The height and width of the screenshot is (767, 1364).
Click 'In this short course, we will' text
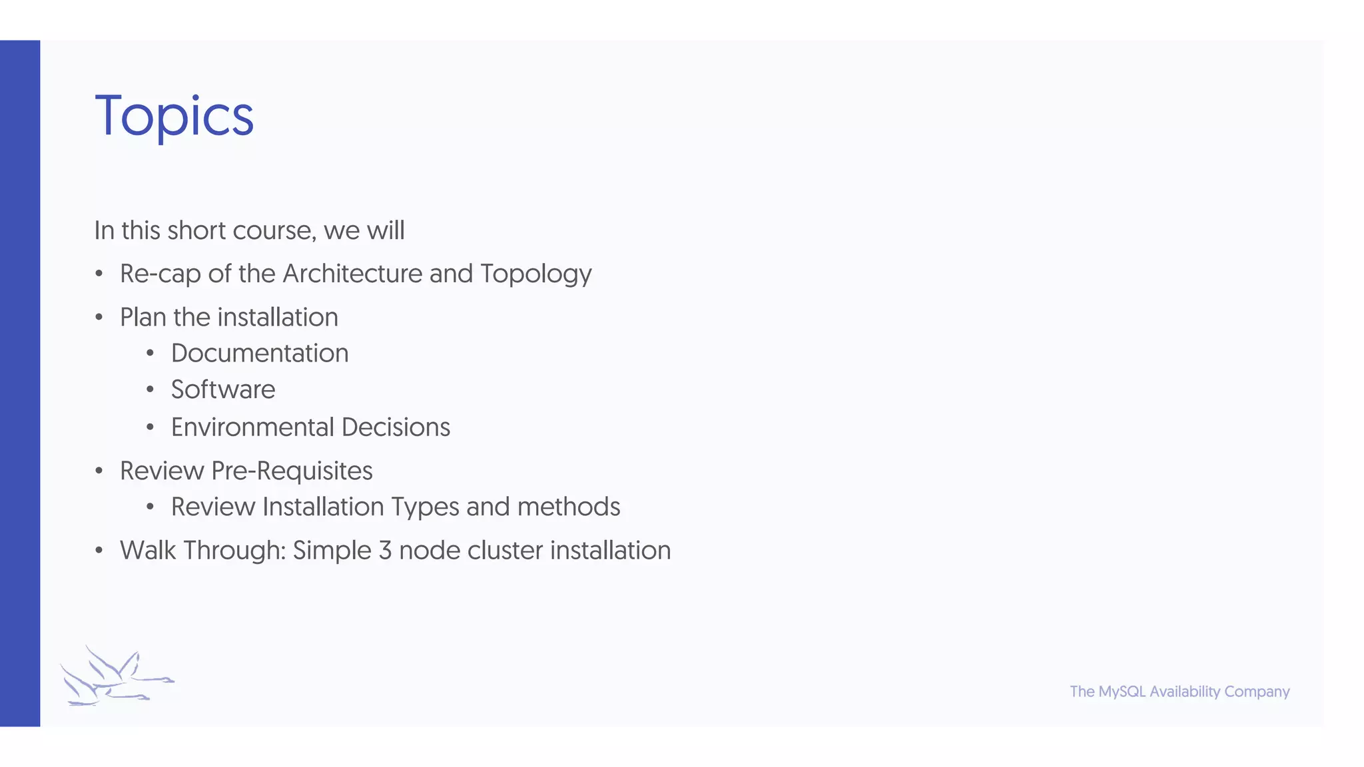(249, 230)
